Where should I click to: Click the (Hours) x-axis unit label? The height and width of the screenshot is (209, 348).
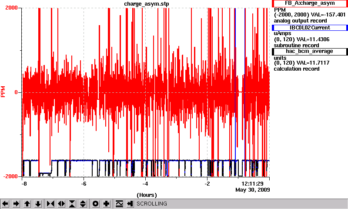[x=147, y=195]
